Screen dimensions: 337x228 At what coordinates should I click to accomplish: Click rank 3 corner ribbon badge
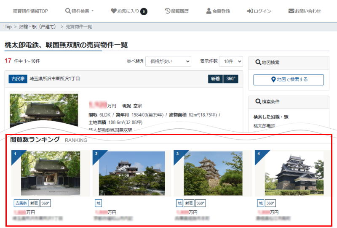178,155
